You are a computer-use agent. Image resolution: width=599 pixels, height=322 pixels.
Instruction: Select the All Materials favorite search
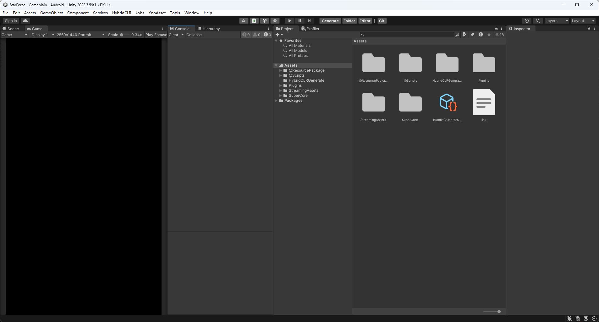click(299, 46)
